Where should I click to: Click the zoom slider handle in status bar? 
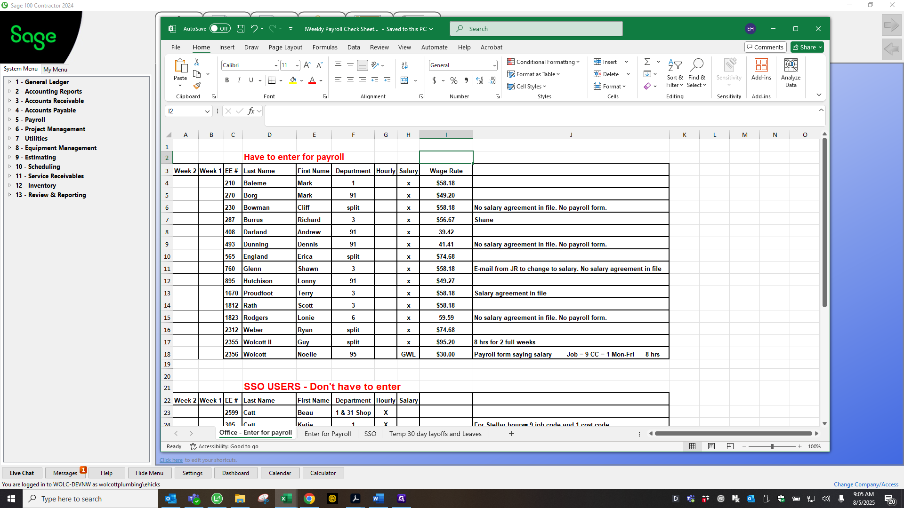coord(772,446)
